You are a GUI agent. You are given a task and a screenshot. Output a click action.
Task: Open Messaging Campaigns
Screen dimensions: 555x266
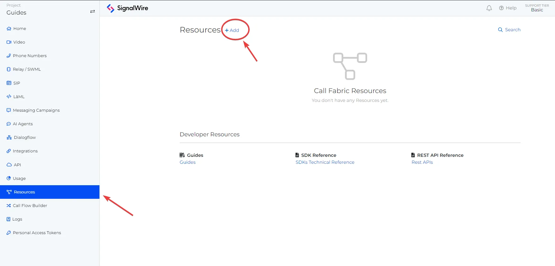(50, 110)
